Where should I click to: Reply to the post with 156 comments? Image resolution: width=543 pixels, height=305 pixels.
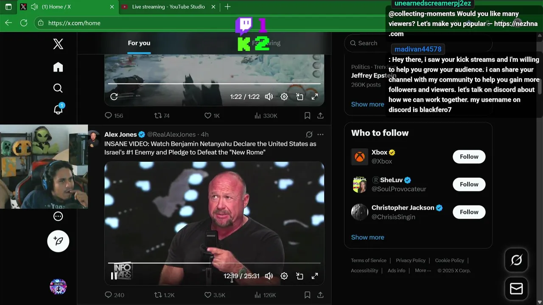[114, 116]
